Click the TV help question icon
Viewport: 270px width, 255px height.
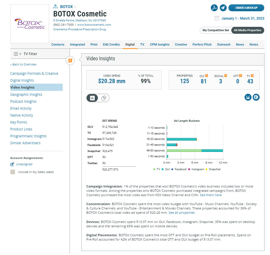click(252, 76)
